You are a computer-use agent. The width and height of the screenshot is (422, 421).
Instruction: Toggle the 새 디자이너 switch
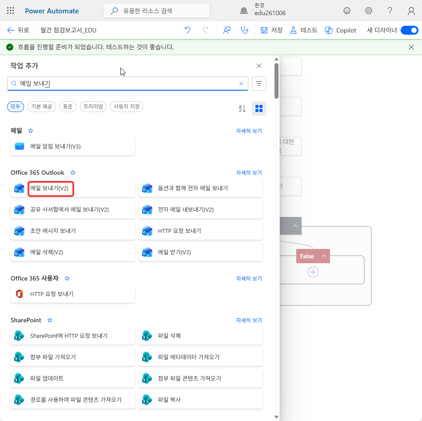tap(410, 30)
